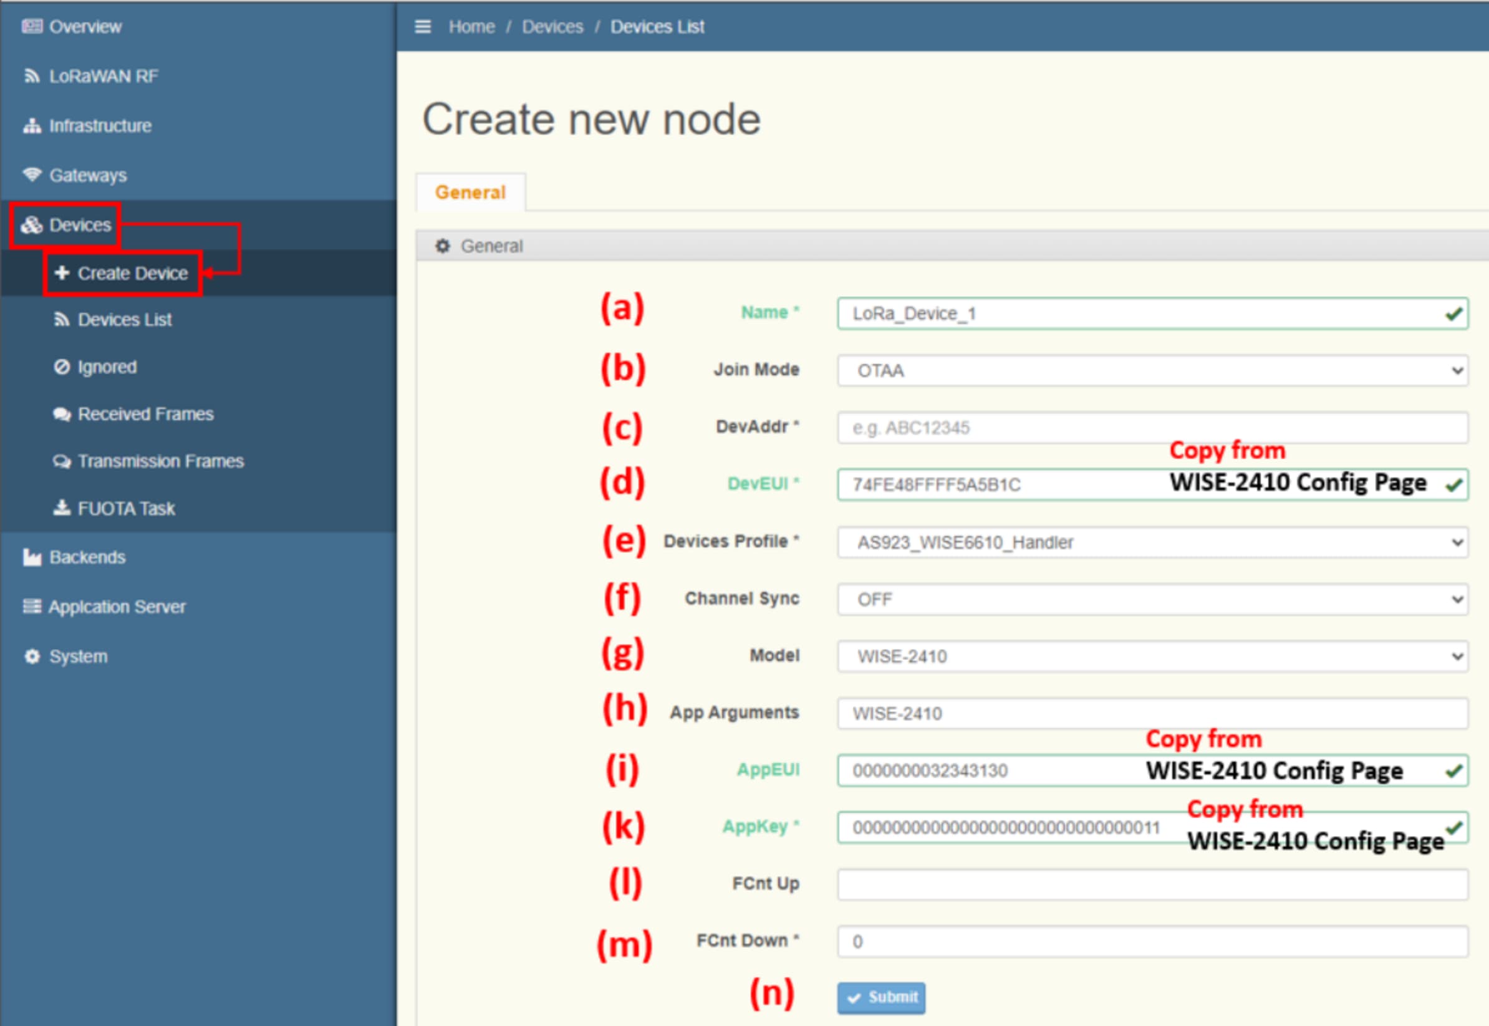
Task: Open the Infrastructure menu item
Action: coord(198,125)
